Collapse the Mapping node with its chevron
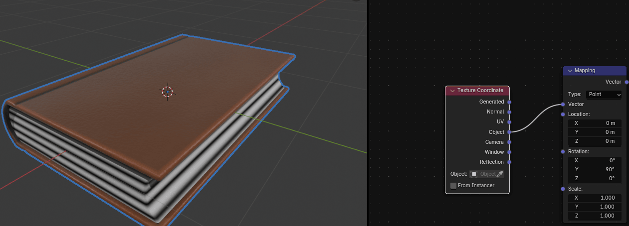This screenshot has width=629, height=226. coord(570,71)
